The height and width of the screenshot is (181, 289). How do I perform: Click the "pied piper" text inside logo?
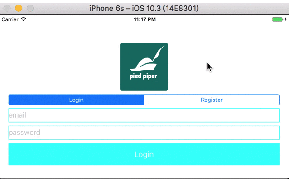click(144, 76)
